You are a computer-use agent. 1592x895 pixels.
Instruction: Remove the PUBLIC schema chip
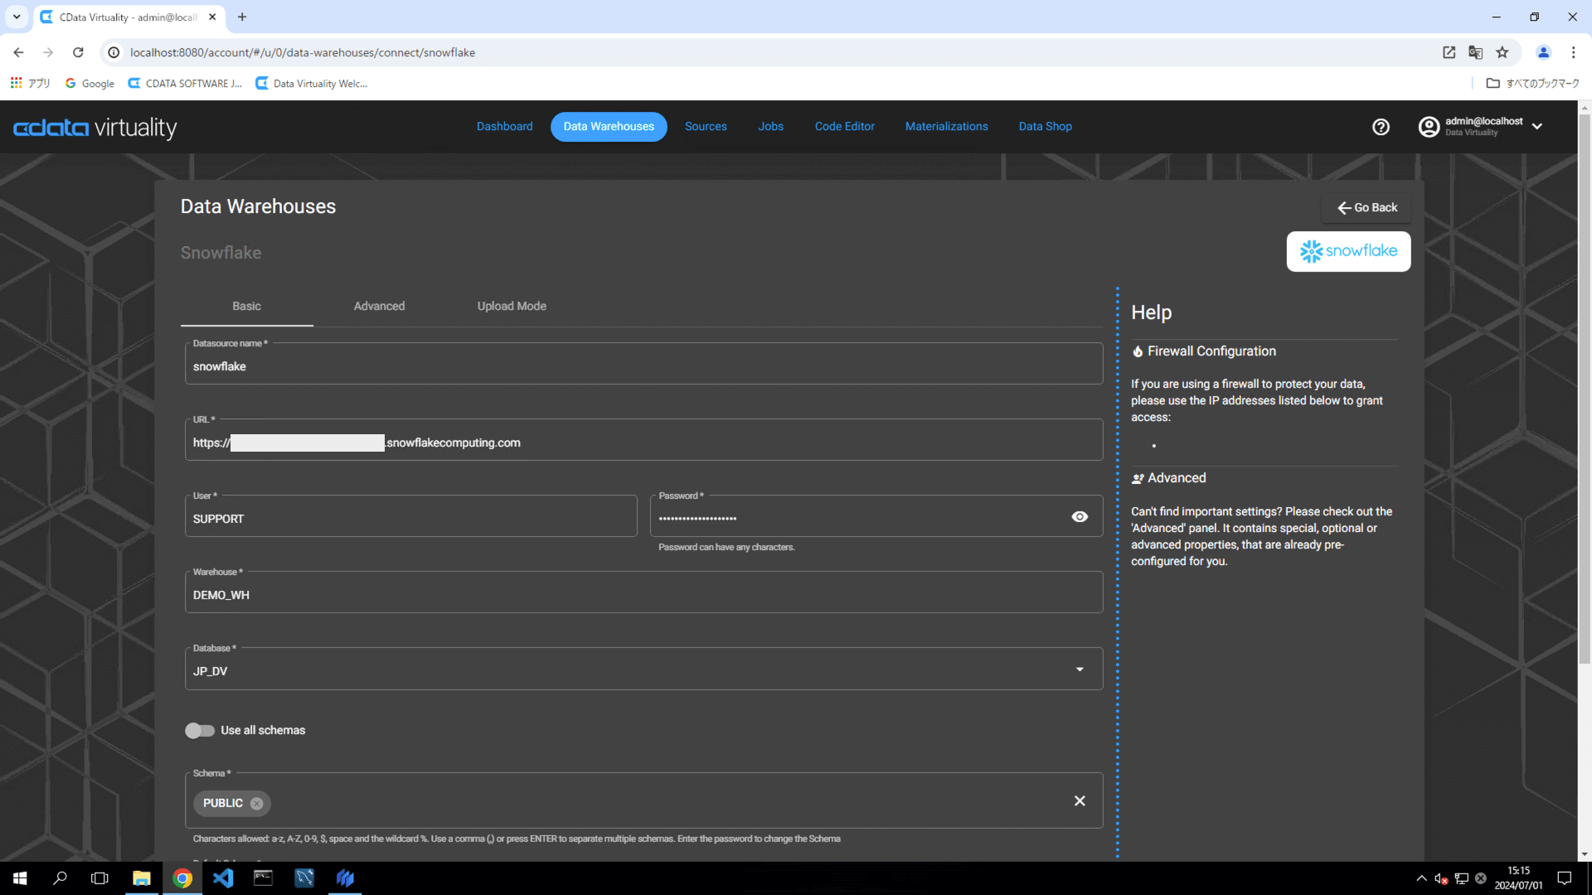257,803
